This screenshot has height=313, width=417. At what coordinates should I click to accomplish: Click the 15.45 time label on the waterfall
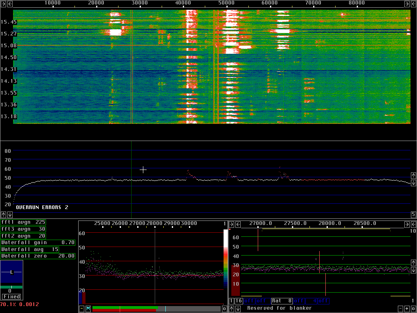(x=9, y=22)
